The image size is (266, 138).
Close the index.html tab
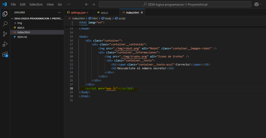coord(142,13)
